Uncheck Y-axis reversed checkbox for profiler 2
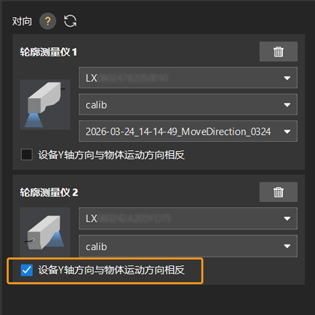The image size is (315, 315). [x=27, y=270]
